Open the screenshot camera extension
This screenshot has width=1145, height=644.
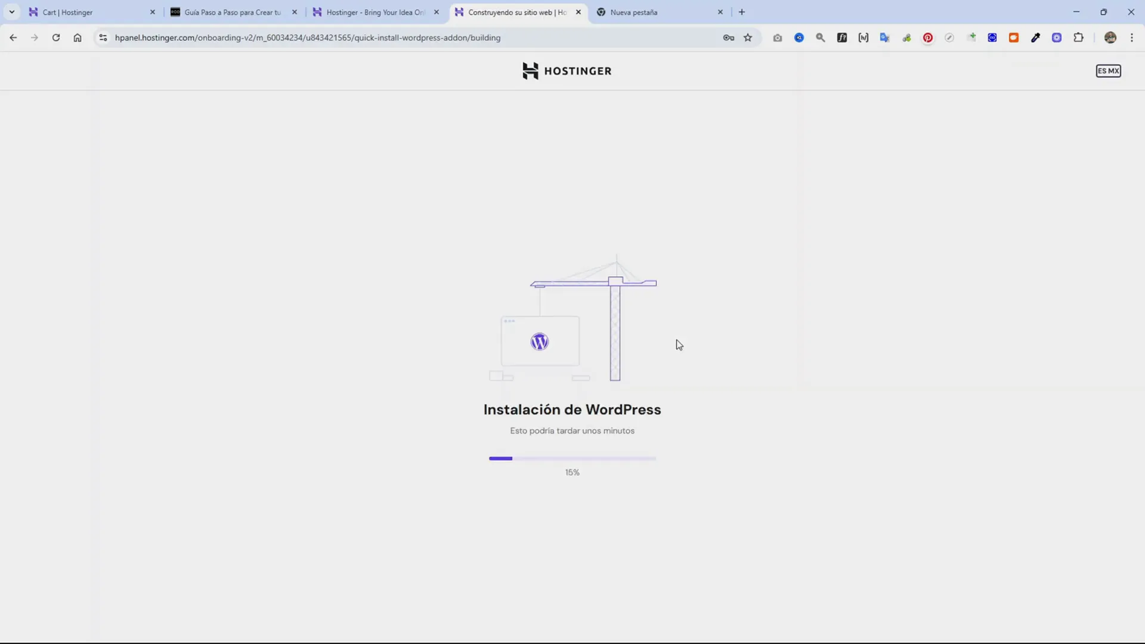[x=777, y=37]
